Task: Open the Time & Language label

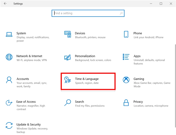Action: click(87, 79)
